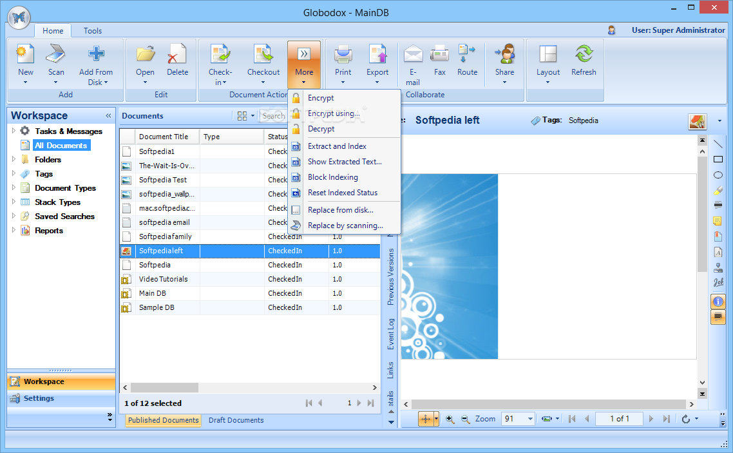The image size is (733, 453).
Task: Click the Route icon
Action: click(x=466, y=53)
